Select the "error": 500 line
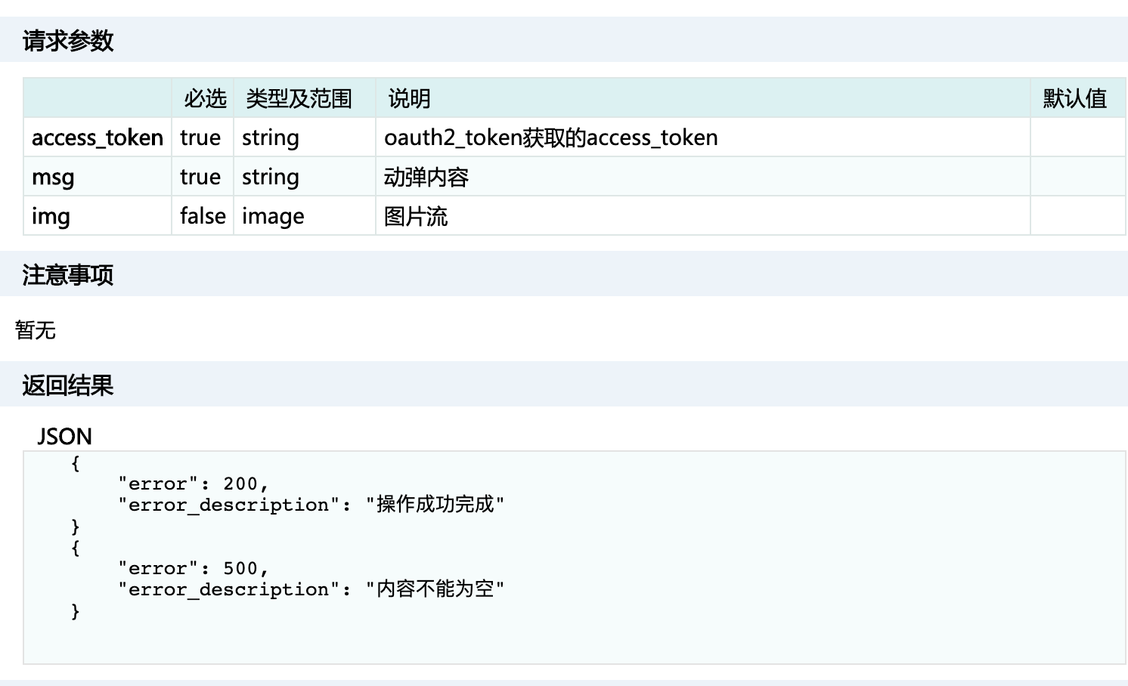1128x686 pixels. pyautogui.click(x=193, y=568)
